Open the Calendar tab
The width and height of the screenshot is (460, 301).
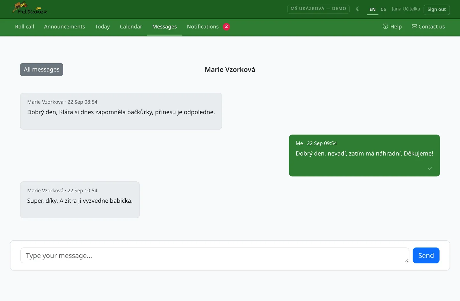[x=131, y=27]
